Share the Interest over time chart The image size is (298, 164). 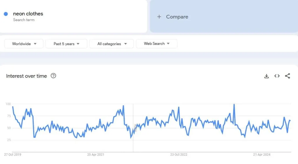tap(288, 76)
